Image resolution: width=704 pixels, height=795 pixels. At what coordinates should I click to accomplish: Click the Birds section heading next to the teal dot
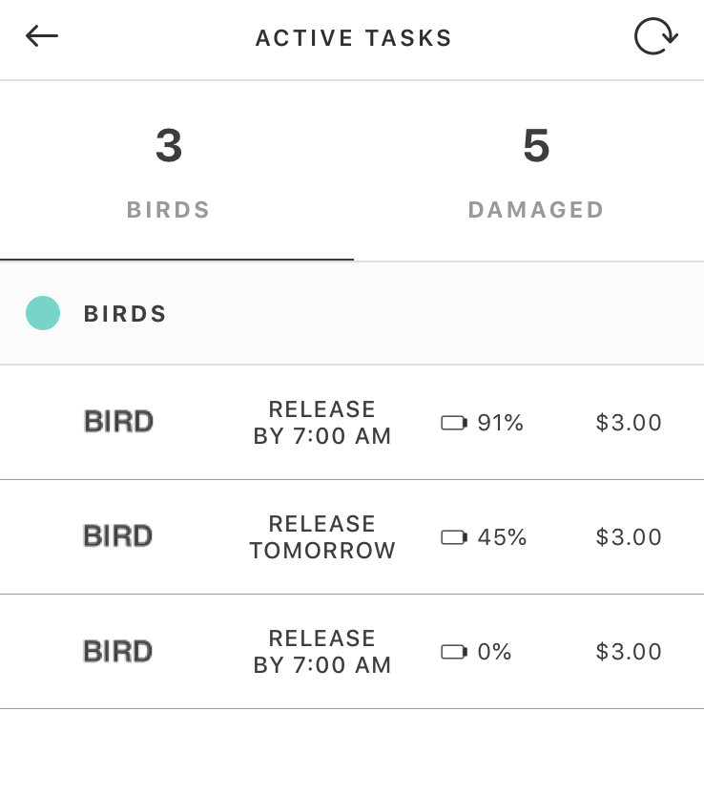click(x=125, y=314)
